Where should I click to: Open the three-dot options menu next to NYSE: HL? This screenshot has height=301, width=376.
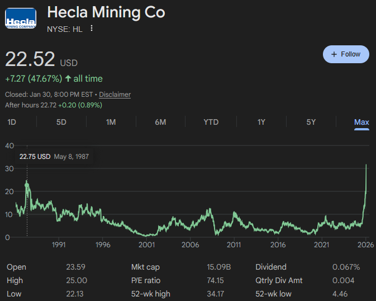pos(92,29)
